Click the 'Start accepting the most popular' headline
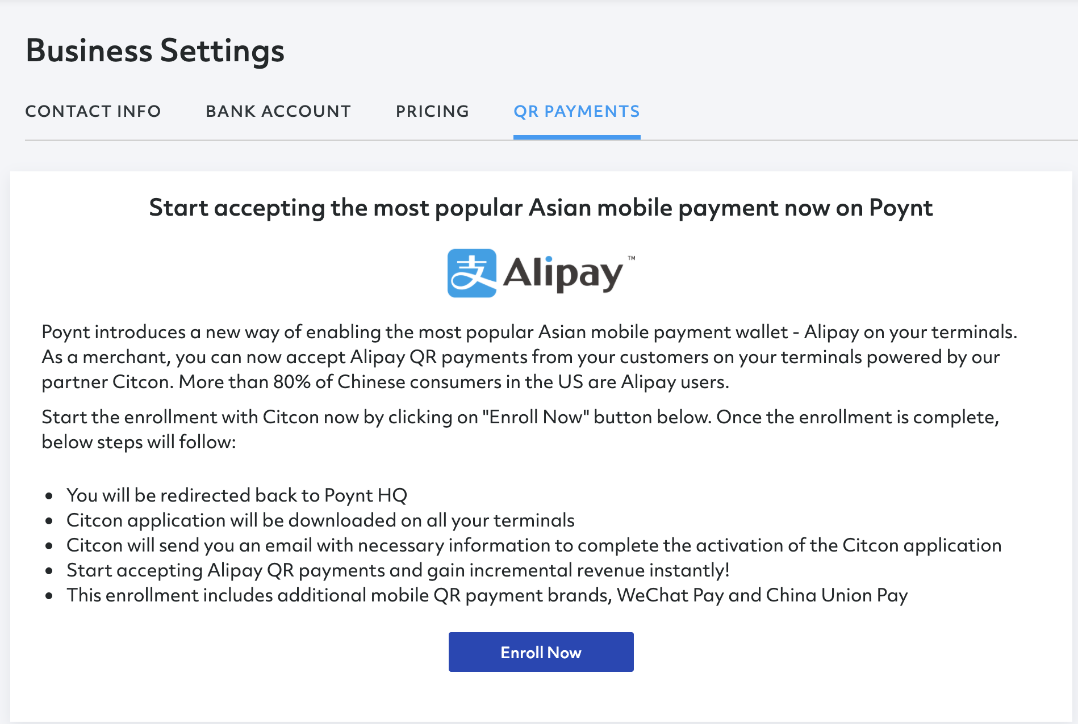 click(541, 208)
